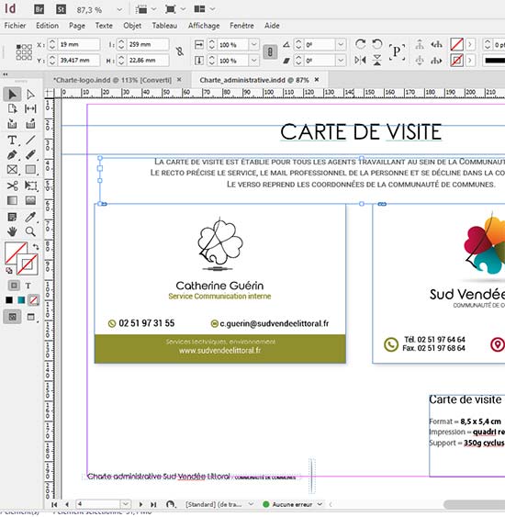The width and height of the screenshot is (505, 517).
Task: Swap fill and stroke colors
Action: click(x=36, y=247)
